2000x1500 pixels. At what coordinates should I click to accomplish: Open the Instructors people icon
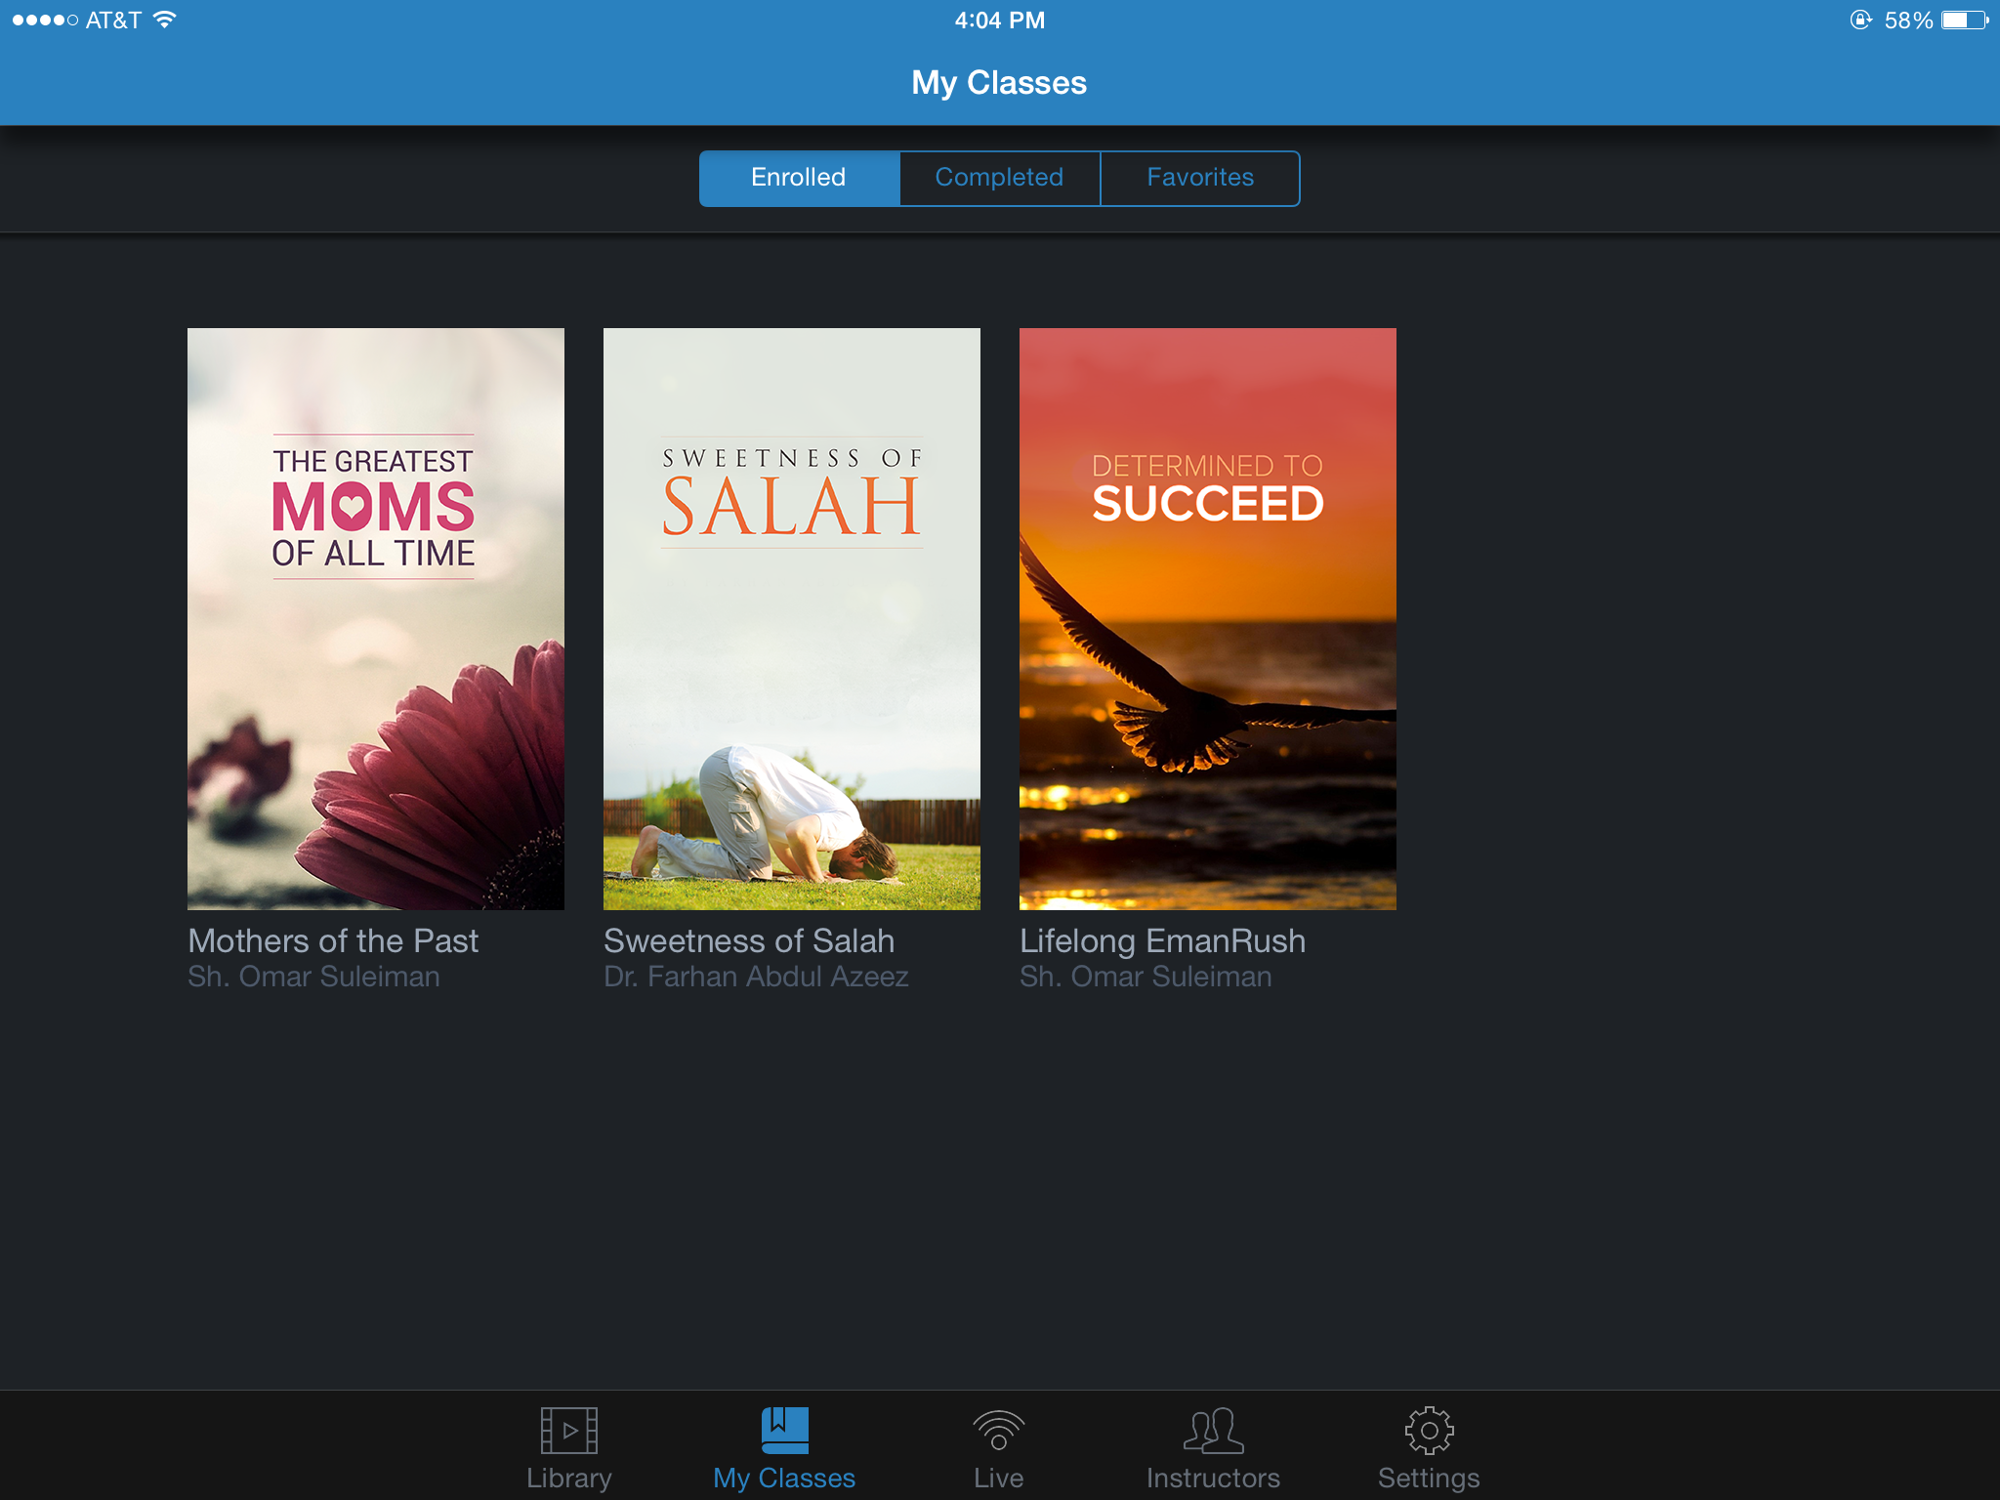pos(1213,1431)
